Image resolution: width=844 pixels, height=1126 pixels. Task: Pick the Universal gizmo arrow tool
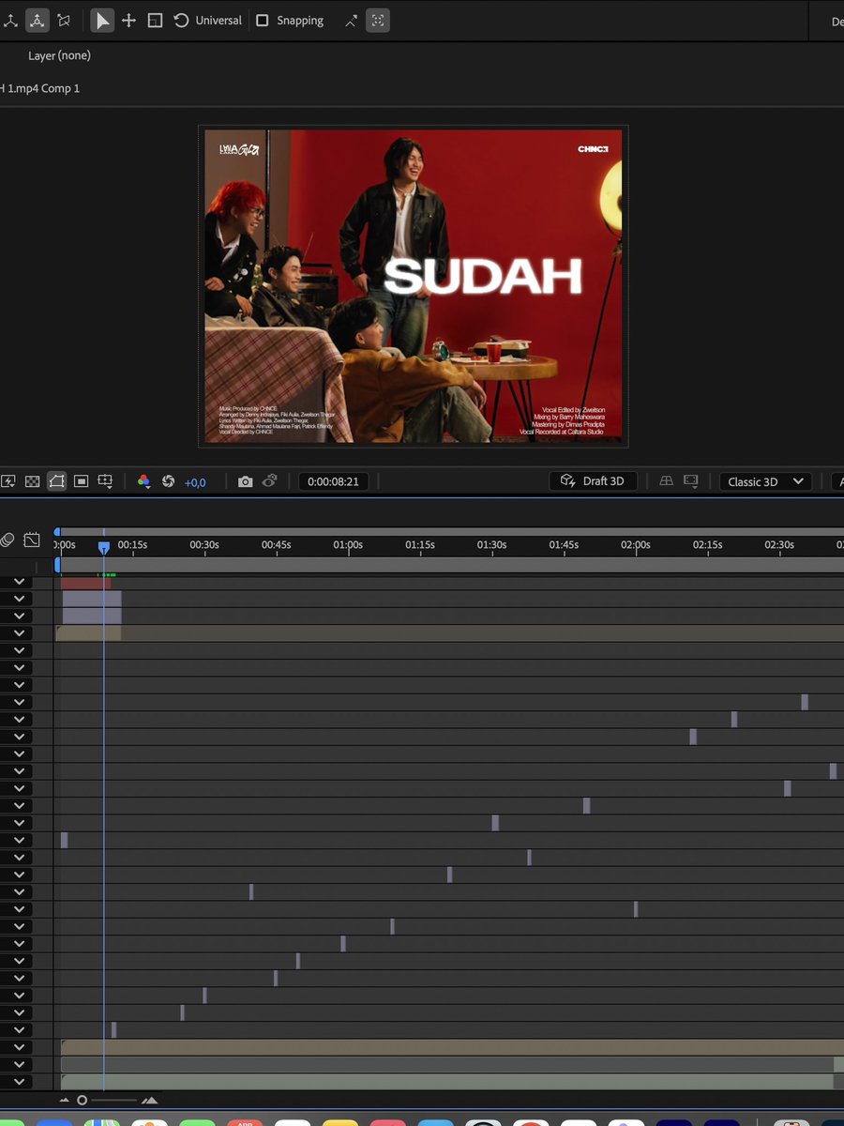click(102, 20)
